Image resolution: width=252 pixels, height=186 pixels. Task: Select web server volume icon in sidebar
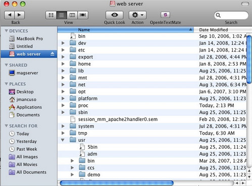click(x=12, y=54)
